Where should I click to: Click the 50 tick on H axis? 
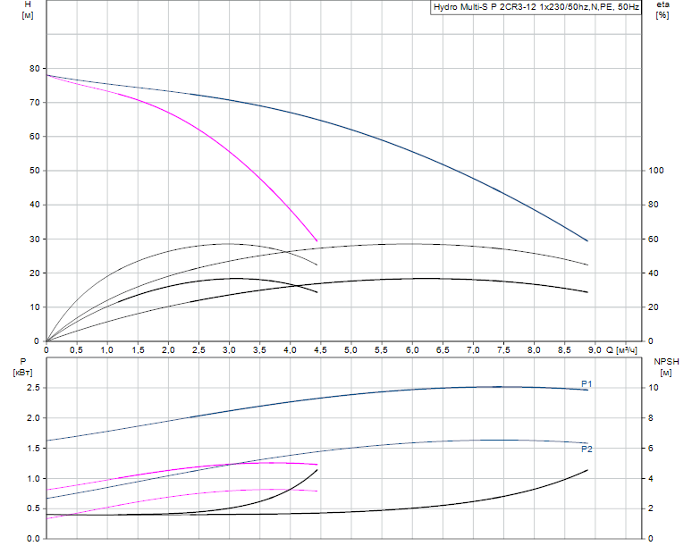pos(34,171)
